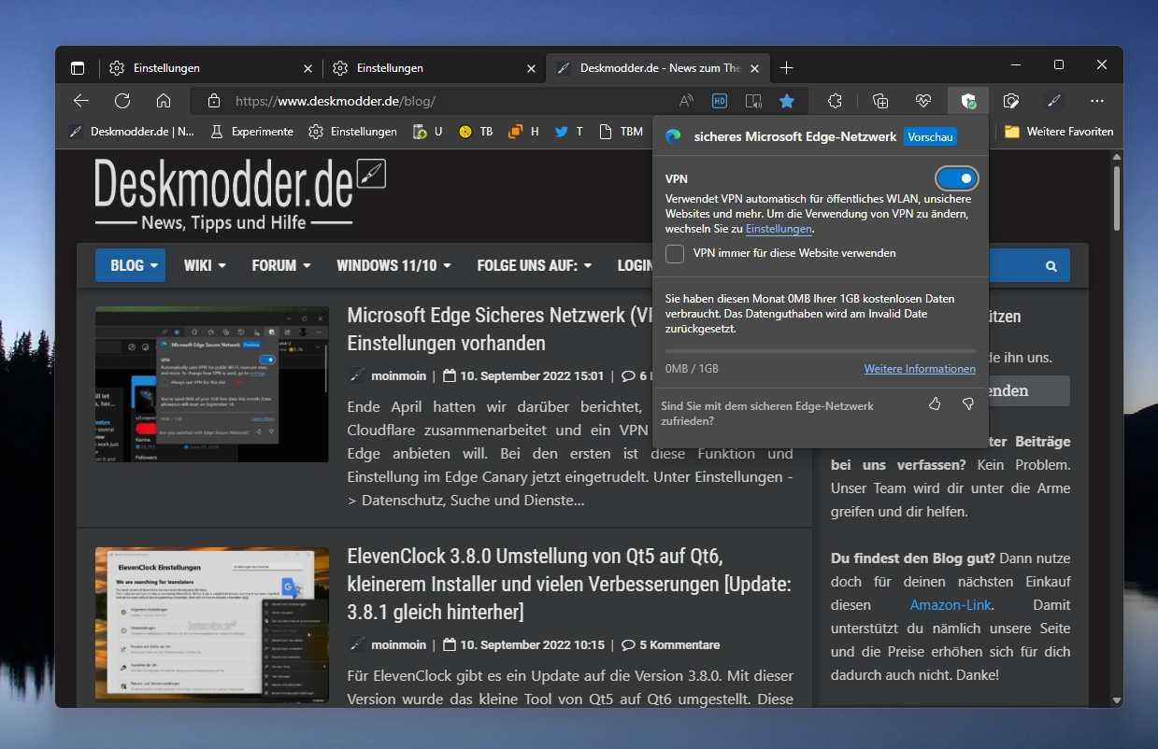Click date 10. September 2022 10:15
This screenshot has height=749, width=1158.
[523, 644]
